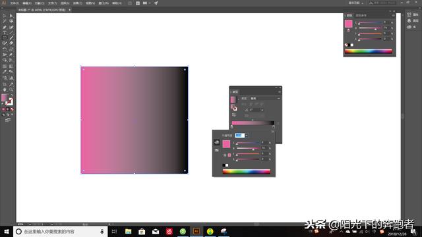Open the File menu in menu bar
The height and width of the screenshot is (237, 422).
click(x=15, y=3)
